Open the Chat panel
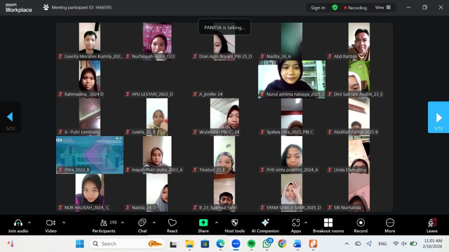 pos(142,223)
